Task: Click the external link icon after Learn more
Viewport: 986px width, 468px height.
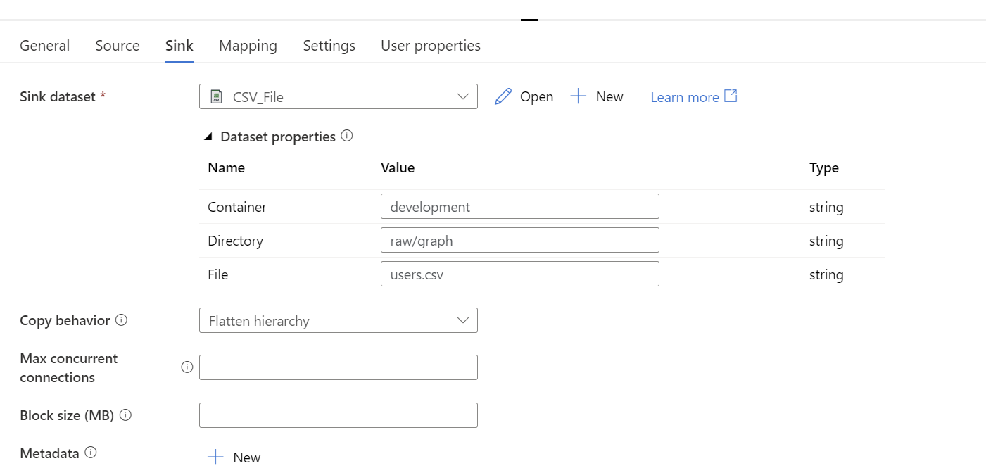Action: click(x=731, y=96)
